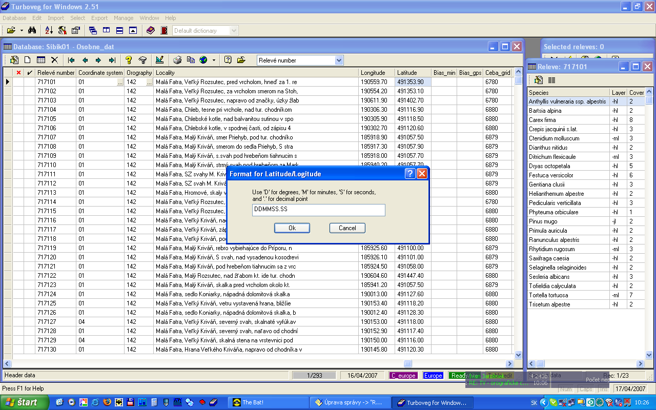This screenshot has height=410, width=656.
Task: Expand the arrow beside the globe icon
Action: [214, 60]
